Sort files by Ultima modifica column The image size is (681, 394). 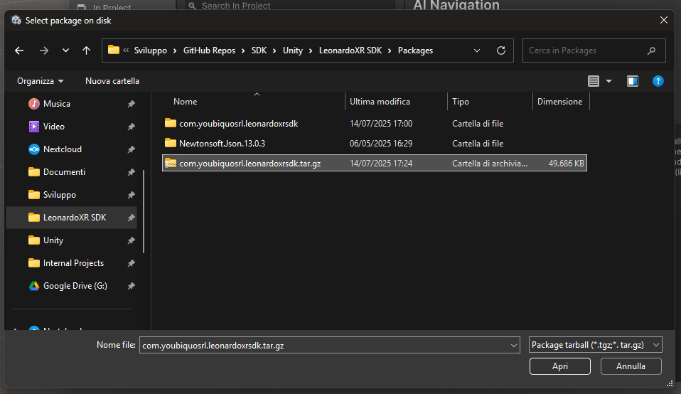(380, 102)
